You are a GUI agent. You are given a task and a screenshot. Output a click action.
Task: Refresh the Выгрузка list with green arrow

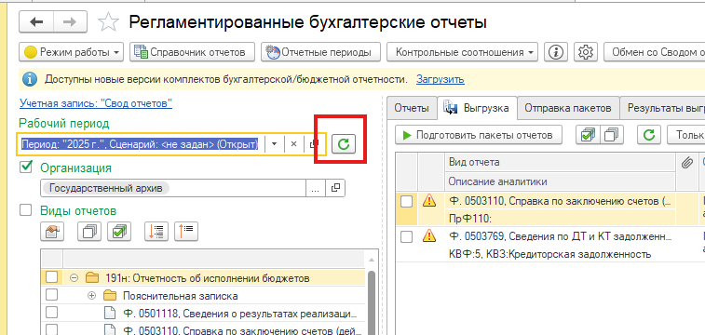pyautogui.click(x=649, y=135)
